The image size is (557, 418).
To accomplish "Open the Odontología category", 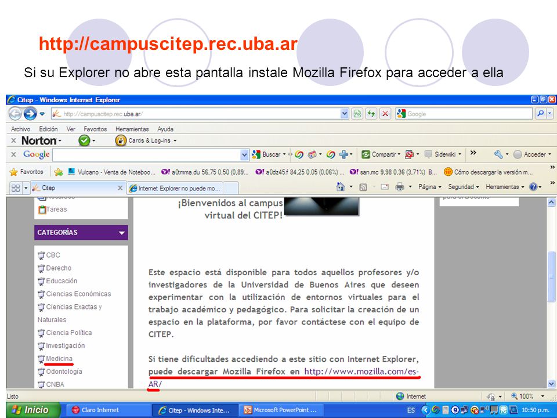I will pos(64,372).
